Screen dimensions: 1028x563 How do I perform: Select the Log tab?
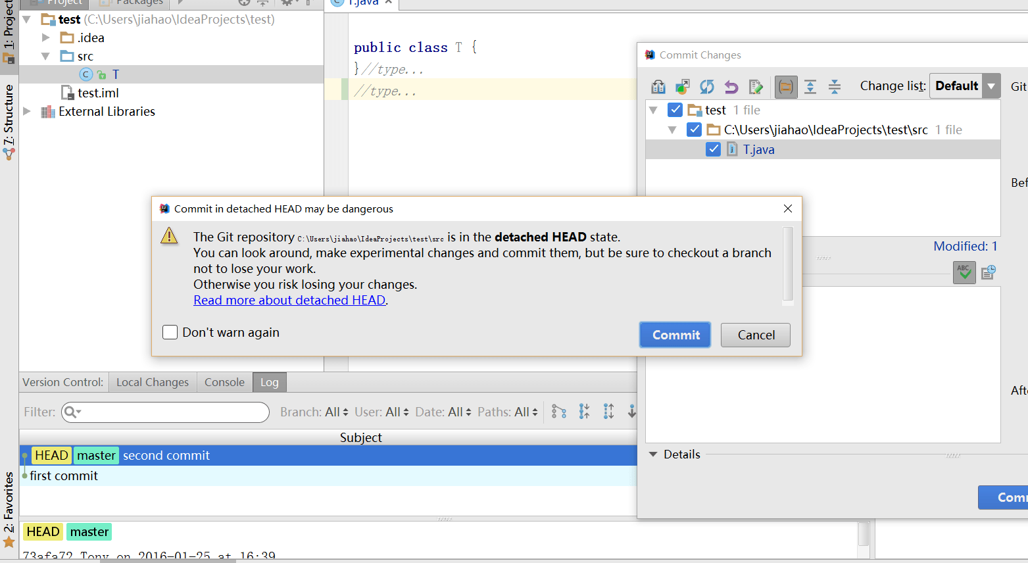(270, 382)
